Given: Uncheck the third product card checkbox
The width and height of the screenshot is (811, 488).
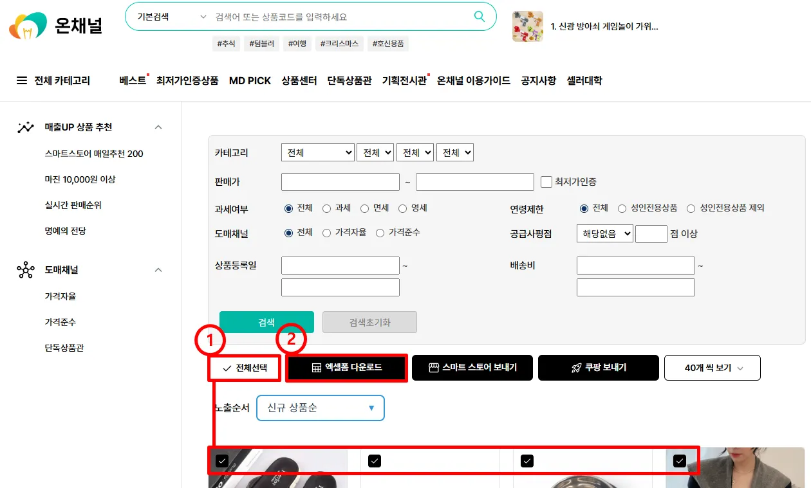Looking at the screenshot, I should click(527, 460).
